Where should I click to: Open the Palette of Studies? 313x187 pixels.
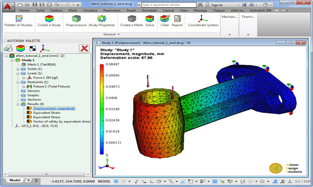click(x=19, y=21)
